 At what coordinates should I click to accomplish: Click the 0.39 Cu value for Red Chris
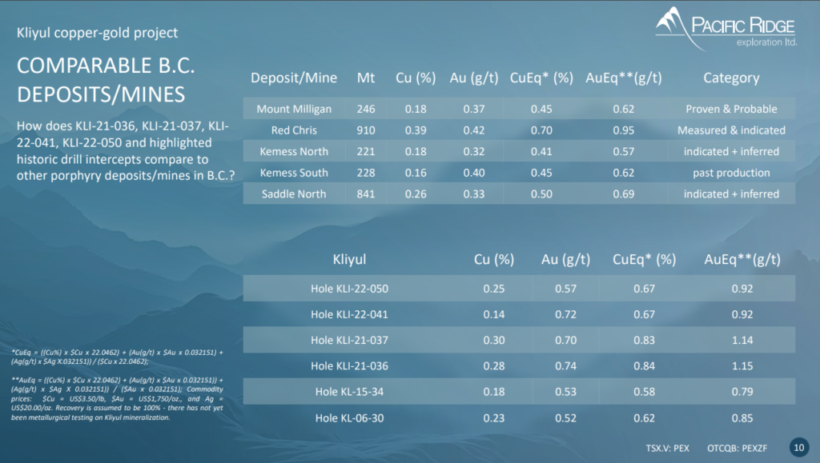coord(416,130)
